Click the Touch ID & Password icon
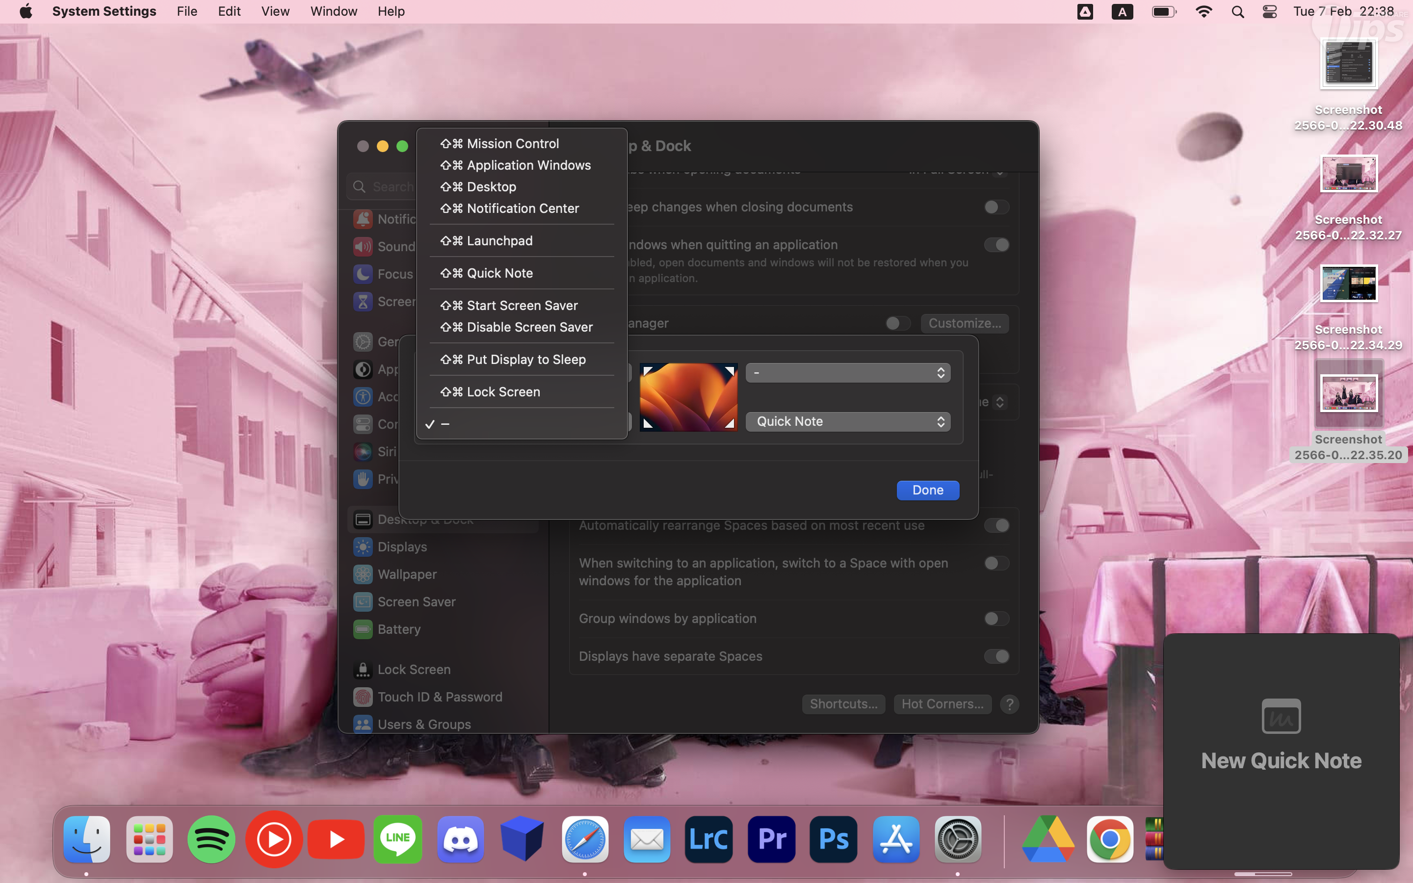This screenshot has height=883, width=1413. (x=363, y=697)
